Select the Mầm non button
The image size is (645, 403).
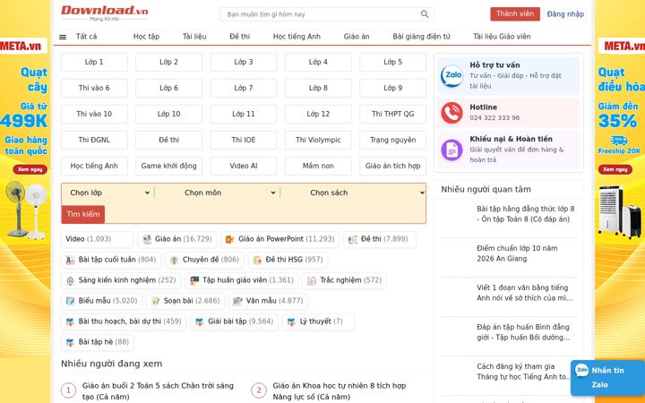pos(318,166)
